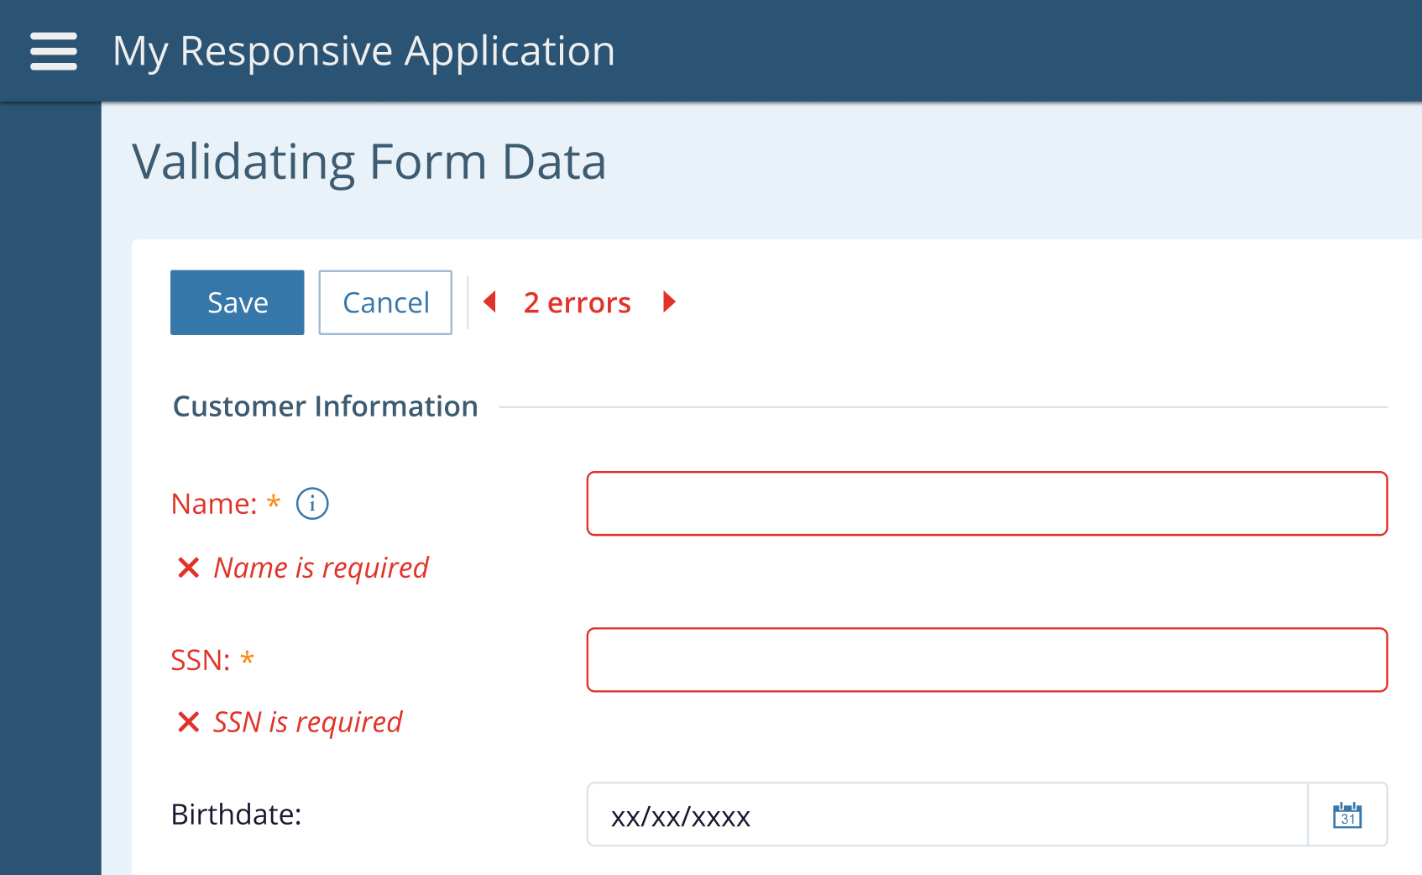This screenshot has width=1422, height=875.
Task: Click the 2 errors indicator text
Action: tap(577, 303)
